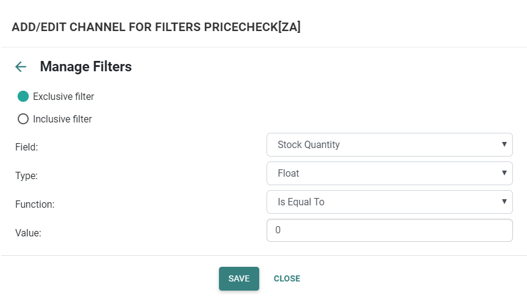The width and height of the screenshot is (527, 304).
Task: Click the "Type:" label
Action: [26, 175]
